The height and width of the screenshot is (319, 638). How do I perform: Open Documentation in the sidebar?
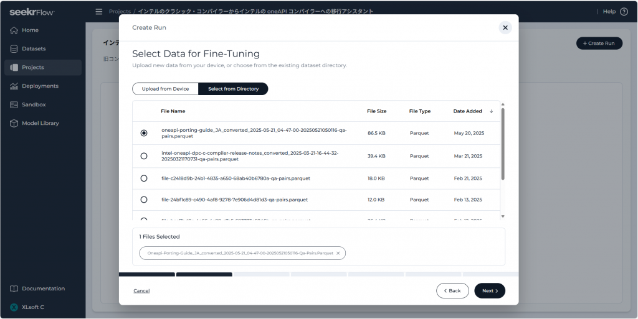[x=43, y=289]
